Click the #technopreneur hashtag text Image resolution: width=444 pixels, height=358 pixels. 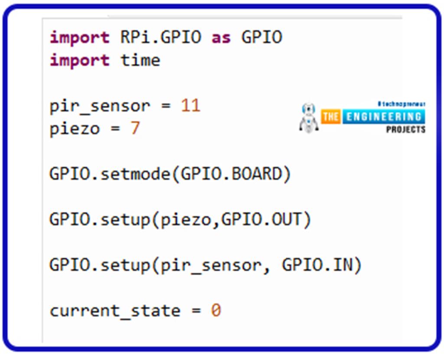tap(402, 104)
